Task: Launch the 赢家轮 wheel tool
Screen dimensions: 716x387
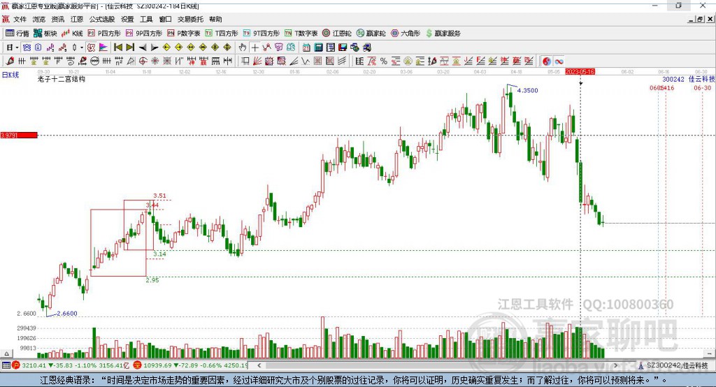Action: coord(371,34)
